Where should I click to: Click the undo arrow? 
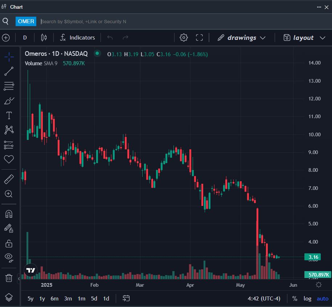point(110,38)
